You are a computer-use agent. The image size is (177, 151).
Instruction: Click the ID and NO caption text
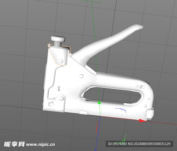tap(139, 144)
